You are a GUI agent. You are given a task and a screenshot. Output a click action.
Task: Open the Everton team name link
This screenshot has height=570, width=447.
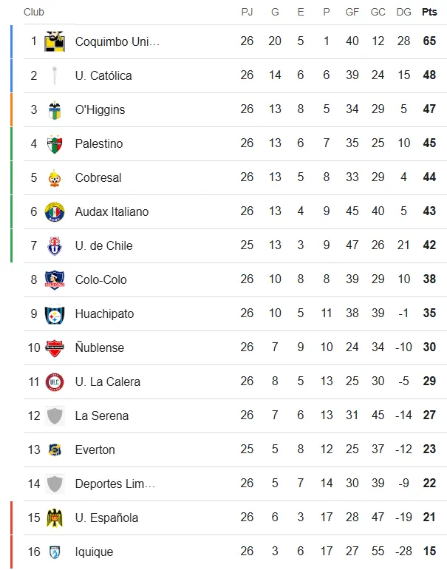tap(95, 449)
